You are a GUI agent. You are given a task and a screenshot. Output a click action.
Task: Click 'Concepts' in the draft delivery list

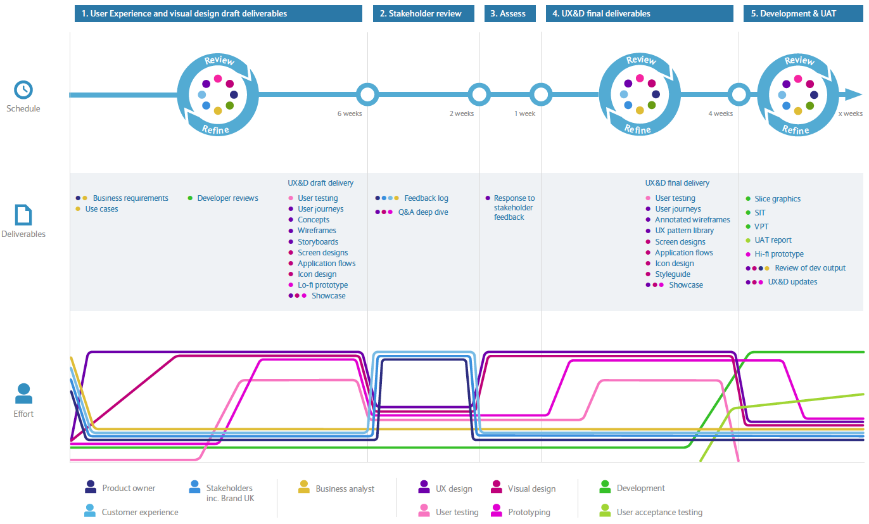314,220
